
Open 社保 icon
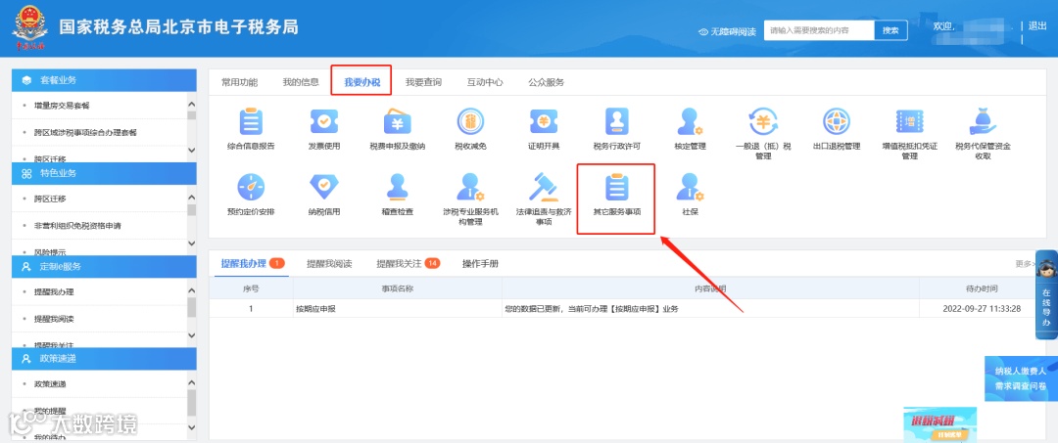(x=690, y=187)
